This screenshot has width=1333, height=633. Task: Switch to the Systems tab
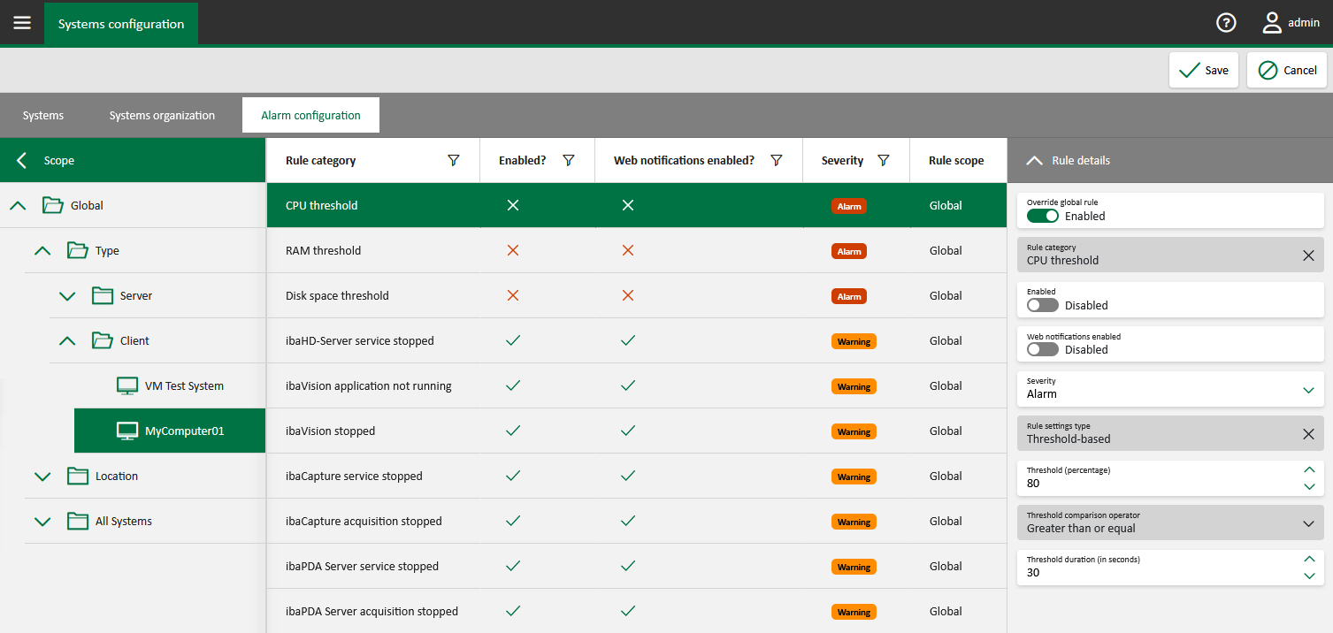(x=43, y=115)
